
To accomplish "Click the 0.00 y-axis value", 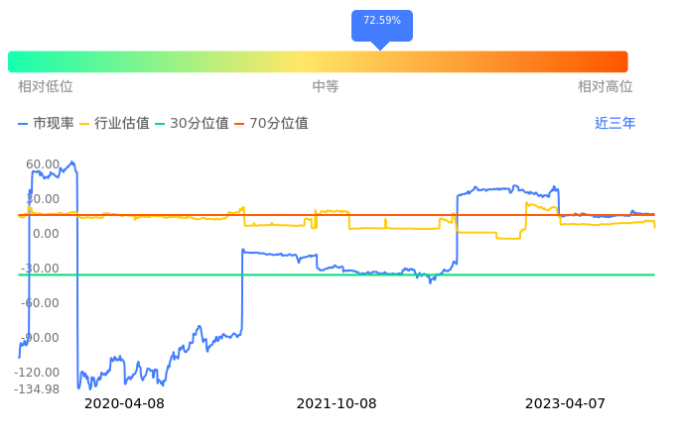I will tap(46, 234).
